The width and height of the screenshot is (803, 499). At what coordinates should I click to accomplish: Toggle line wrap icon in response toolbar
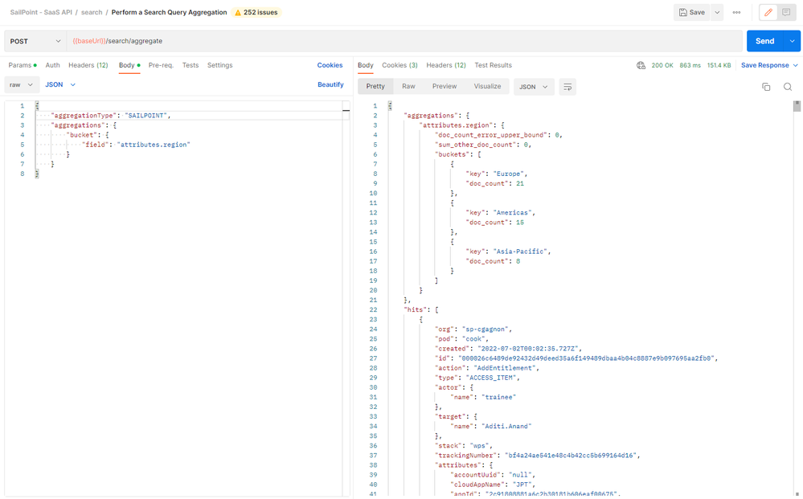coord(568,87)
